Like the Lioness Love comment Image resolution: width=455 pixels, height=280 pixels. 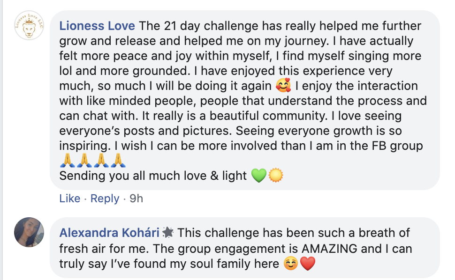(70, 199)
